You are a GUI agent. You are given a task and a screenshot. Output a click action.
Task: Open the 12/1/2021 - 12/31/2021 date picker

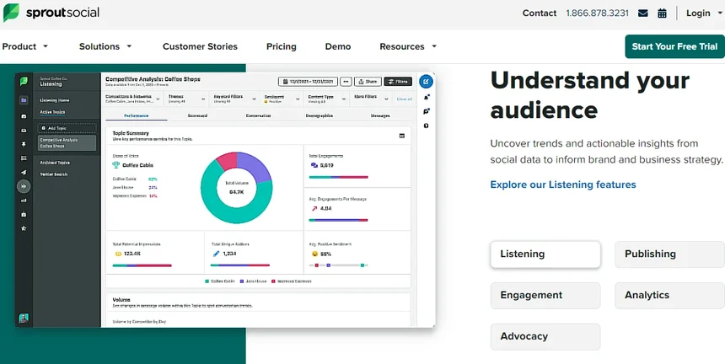coord(308,82)
